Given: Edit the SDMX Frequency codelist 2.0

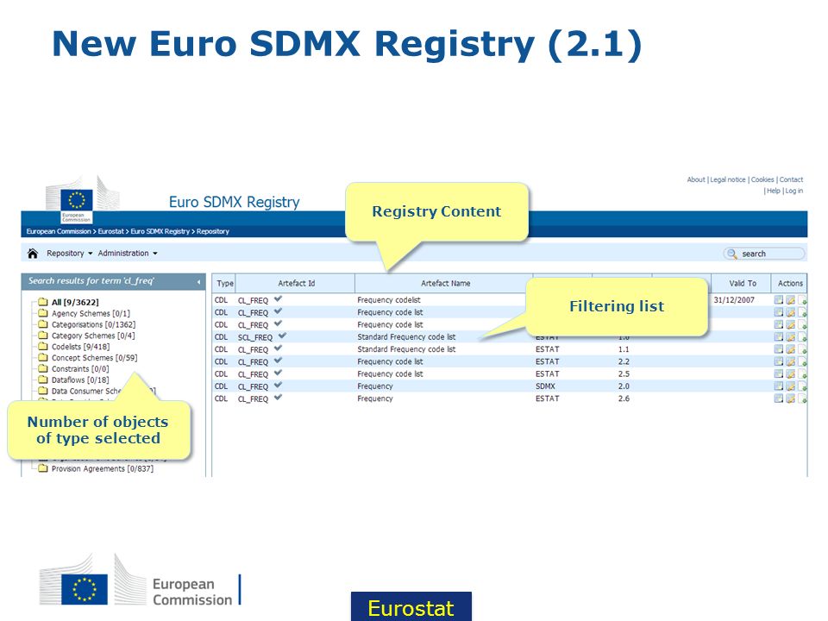Looking at the screenshot, I should [x=791, y=386].
